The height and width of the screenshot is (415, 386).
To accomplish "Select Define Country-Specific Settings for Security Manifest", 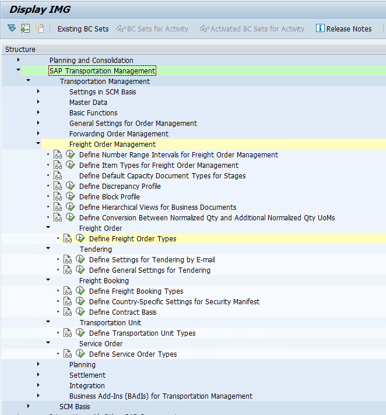I will coord(174,302).
